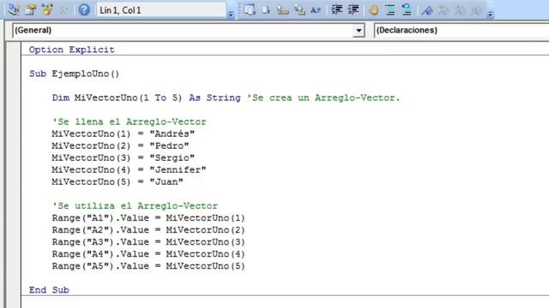Image resolution: width=549 pixels, height=308 pixels.
Task: Click line MiVectorUno(2) = "Pedro"
Action: [x=120, y=145]
